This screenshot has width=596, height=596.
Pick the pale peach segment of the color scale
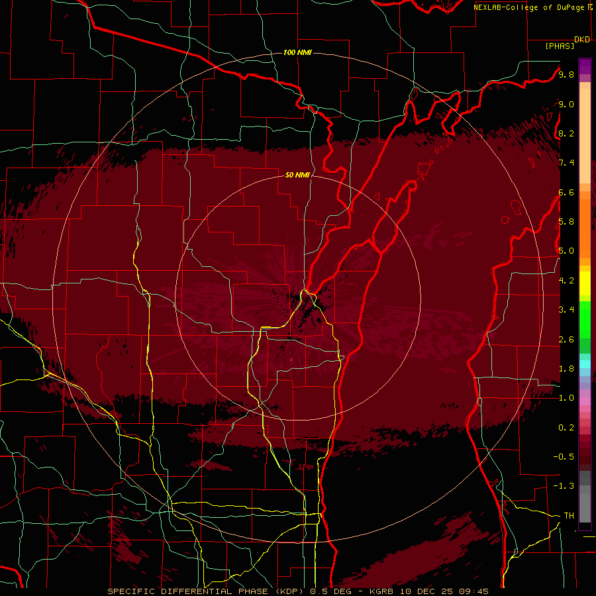[x=585, y=137]
